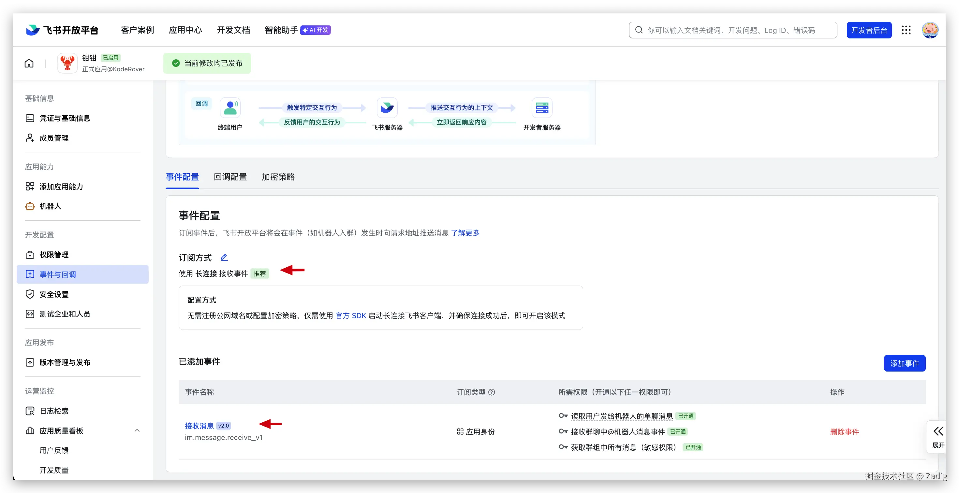Click the 钳钳 lobster app icon
This screenshot has height=493, width=959.
67,63
